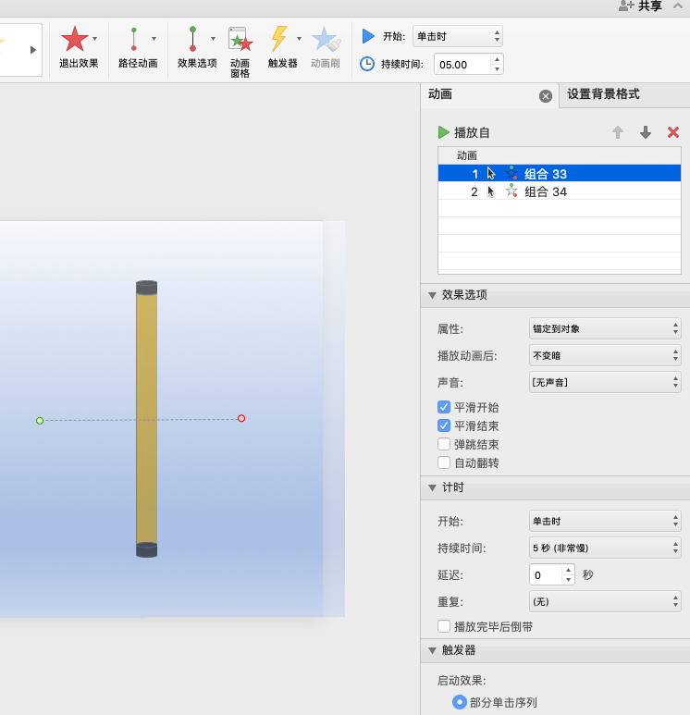Expand the effects gallery with the right arrow
Viewport: 690px width, 715px height.
coord(33,50)
